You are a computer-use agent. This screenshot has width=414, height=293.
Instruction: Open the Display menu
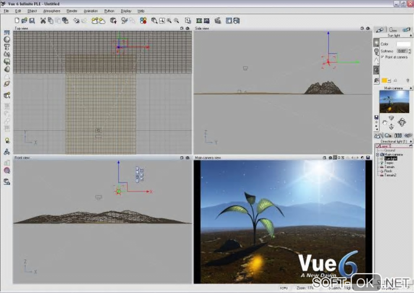[126, 11]
